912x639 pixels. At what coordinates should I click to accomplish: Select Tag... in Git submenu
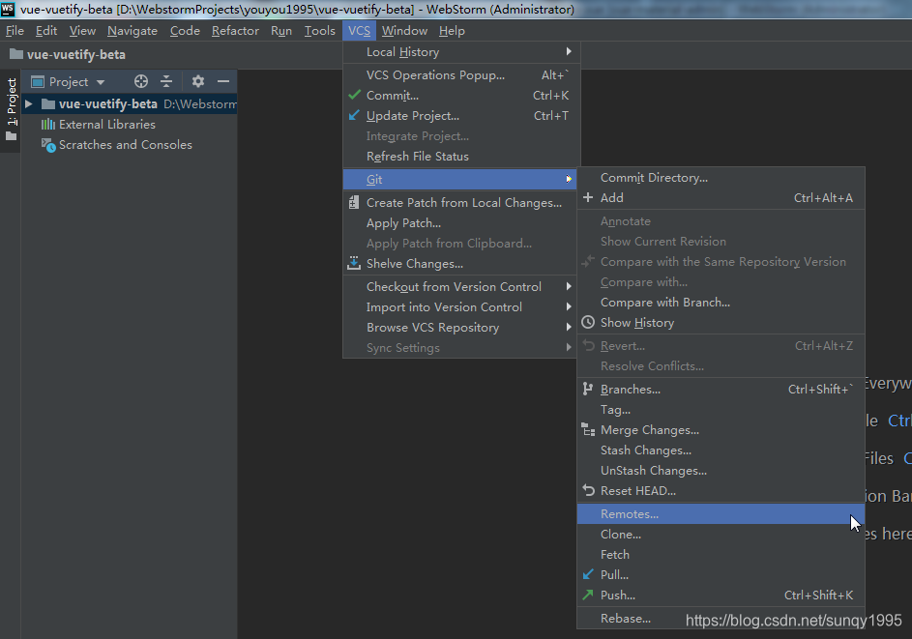point(721,409)
